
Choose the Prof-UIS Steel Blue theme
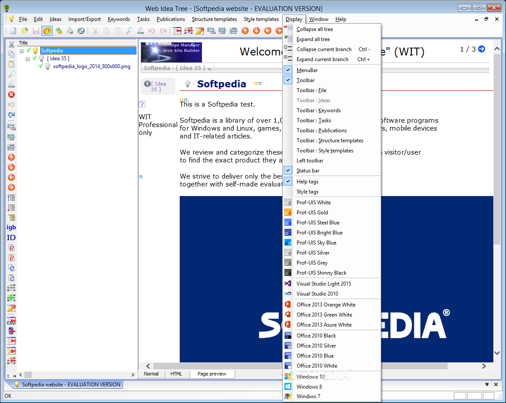point(332,222)
